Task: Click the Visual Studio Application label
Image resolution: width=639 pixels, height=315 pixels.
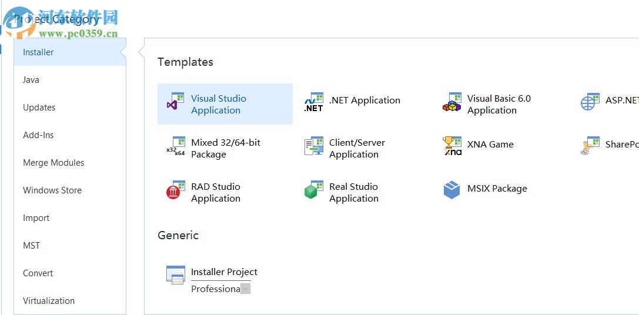Action: point(219,105)
